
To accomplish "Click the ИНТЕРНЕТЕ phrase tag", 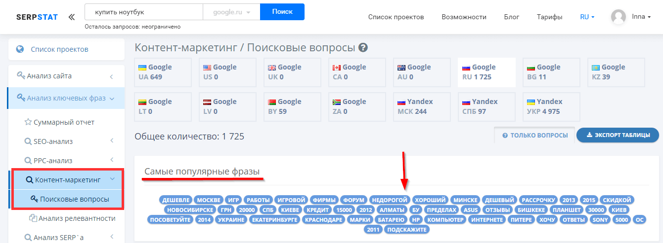I will pyautogui.click(x=487, y=220).
